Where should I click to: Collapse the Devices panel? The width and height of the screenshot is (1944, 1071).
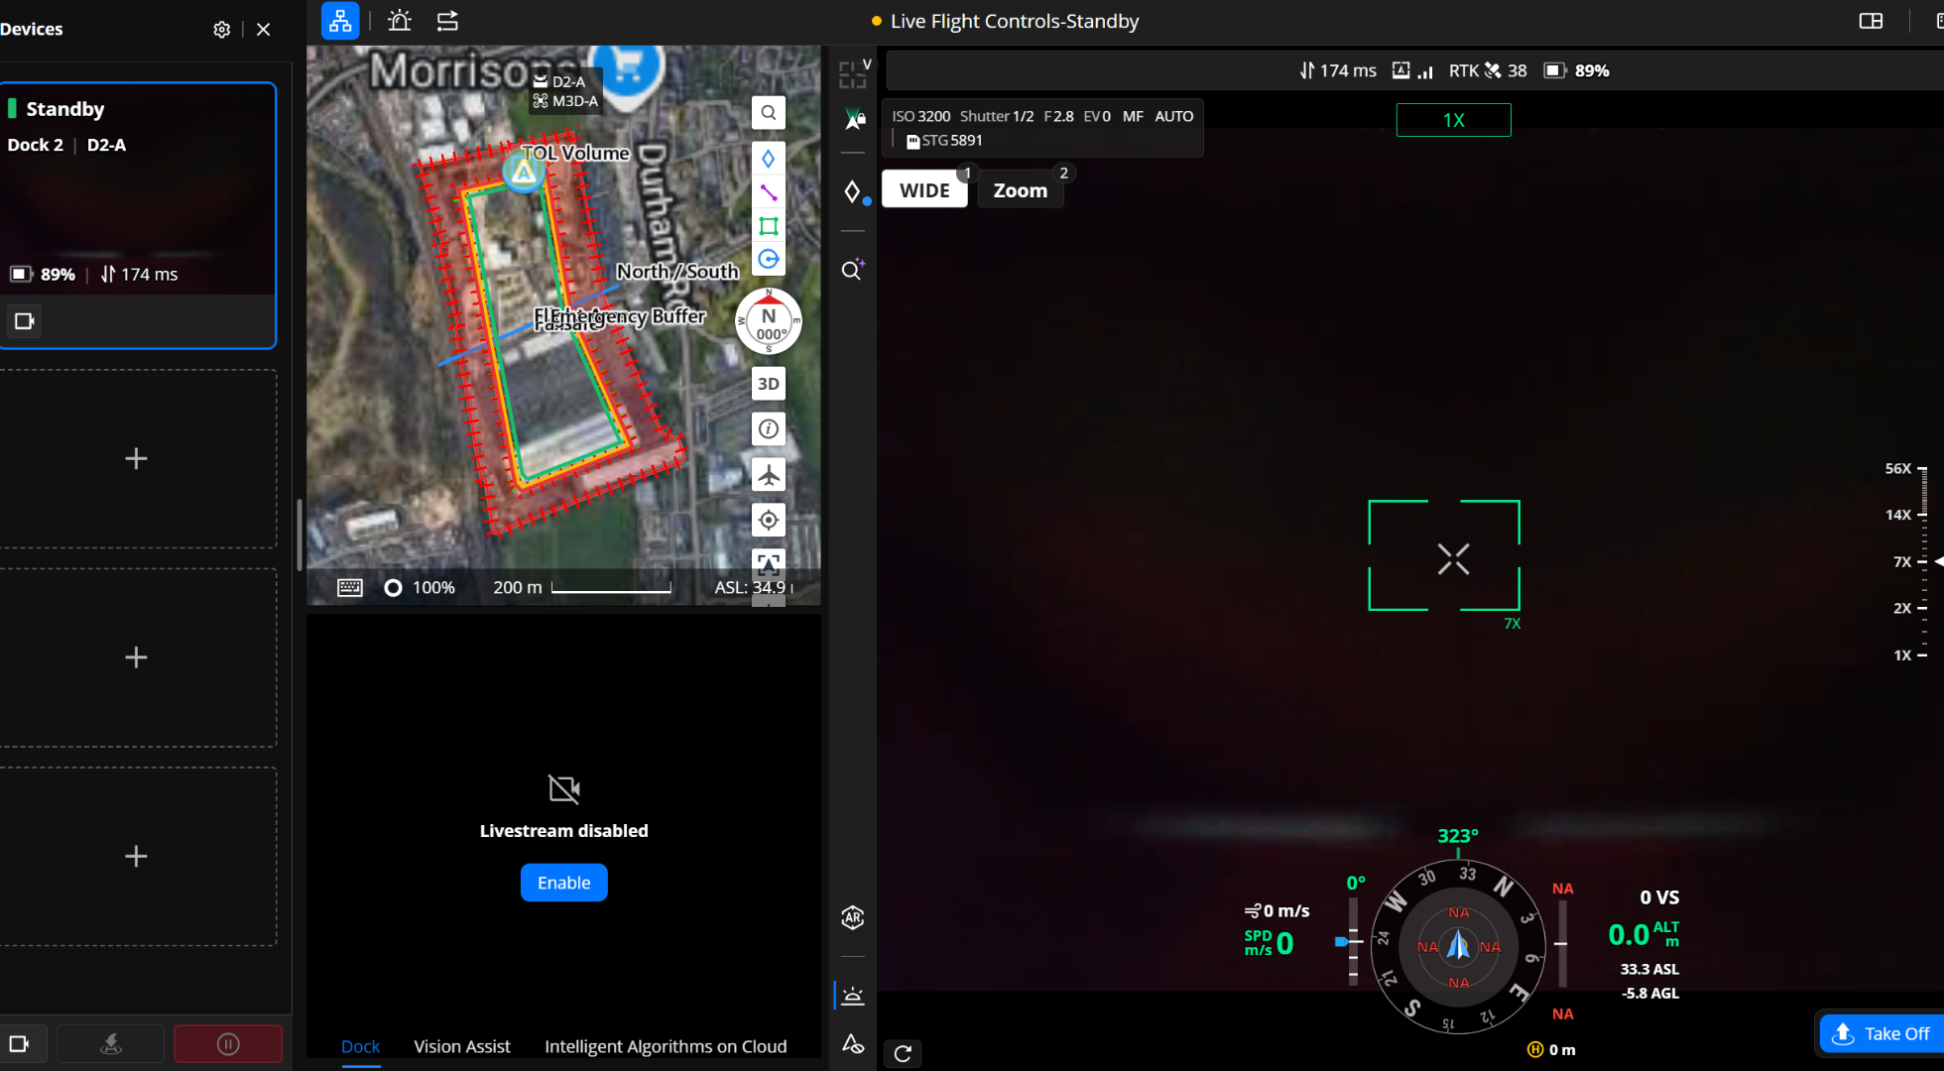pyautogui.click(x=263, y=29)
